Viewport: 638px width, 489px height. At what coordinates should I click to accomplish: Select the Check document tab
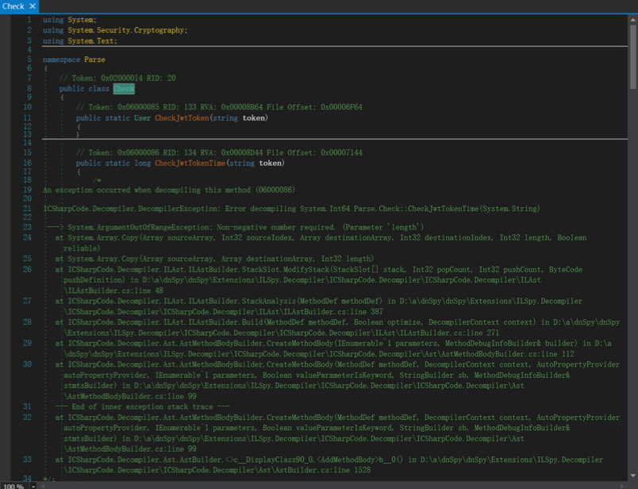click(19, 6)
